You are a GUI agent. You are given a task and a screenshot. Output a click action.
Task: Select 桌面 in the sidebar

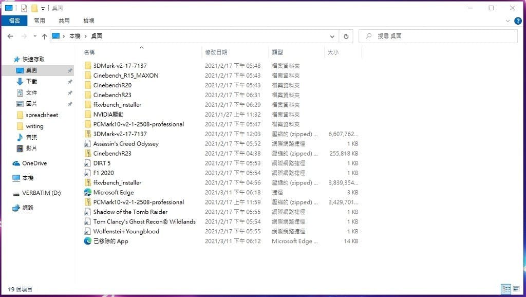tap(31, 70)
